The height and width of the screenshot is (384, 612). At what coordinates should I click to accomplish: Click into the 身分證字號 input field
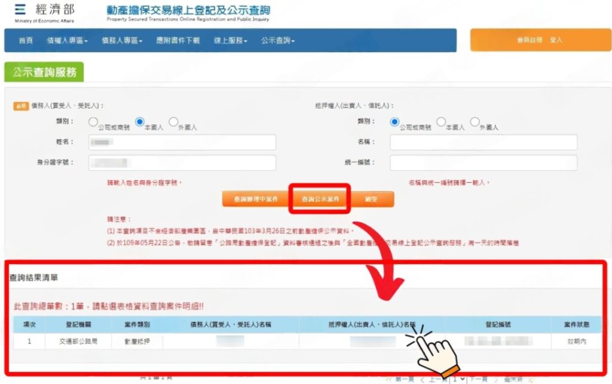tap(182, 162)
